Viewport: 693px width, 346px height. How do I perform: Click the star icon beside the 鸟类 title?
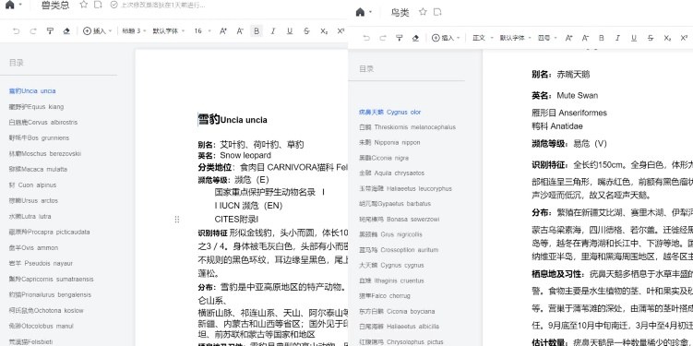coord(423,12)
